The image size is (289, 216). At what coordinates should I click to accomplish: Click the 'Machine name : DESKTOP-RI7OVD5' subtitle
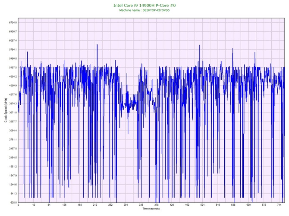pos(144,10)
